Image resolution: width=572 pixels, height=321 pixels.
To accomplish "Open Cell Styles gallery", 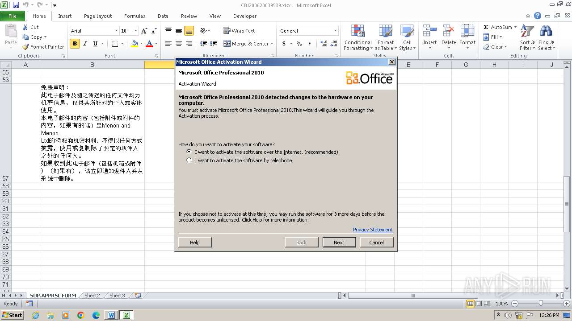I will point(407,37).
